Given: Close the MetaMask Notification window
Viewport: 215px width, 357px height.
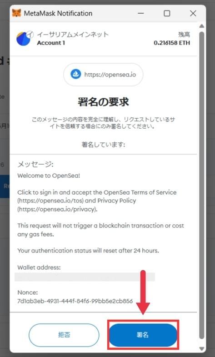Looking at the screenshot, I should (193, 13).
